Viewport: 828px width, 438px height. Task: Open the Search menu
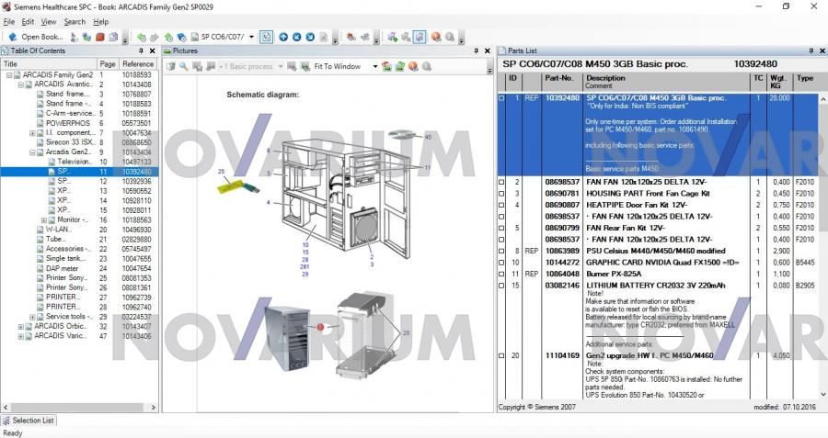tap(75, 21)
